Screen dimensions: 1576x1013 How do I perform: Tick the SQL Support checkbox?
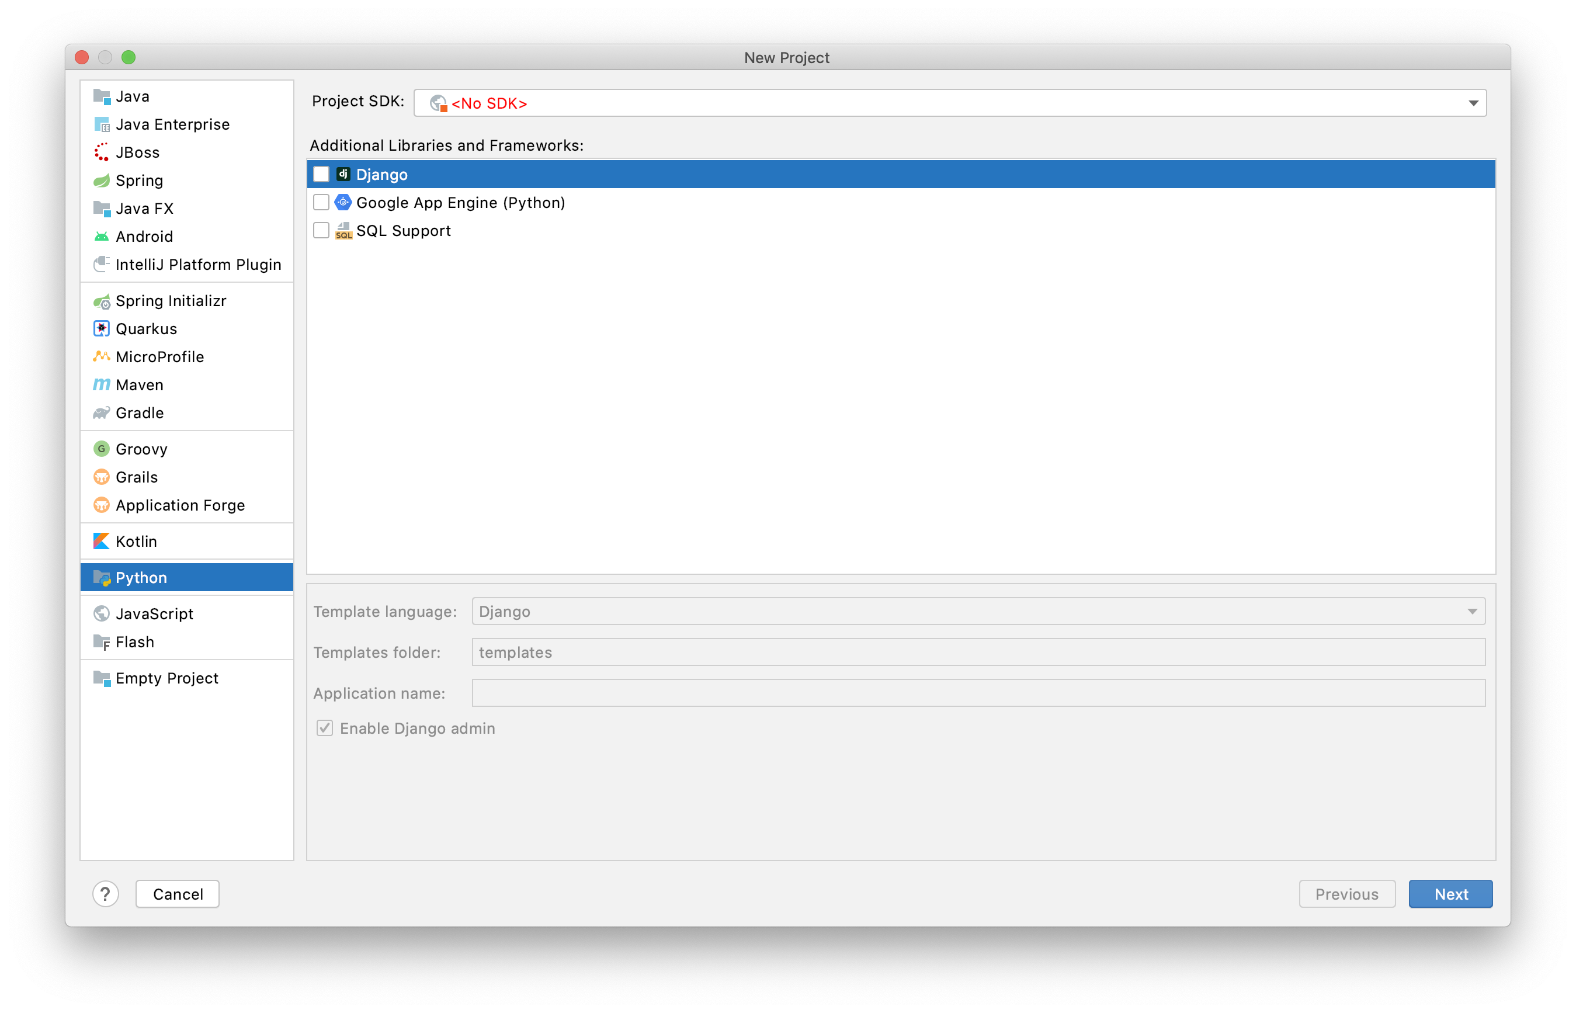pyautogui.click(x=321, y=230)
